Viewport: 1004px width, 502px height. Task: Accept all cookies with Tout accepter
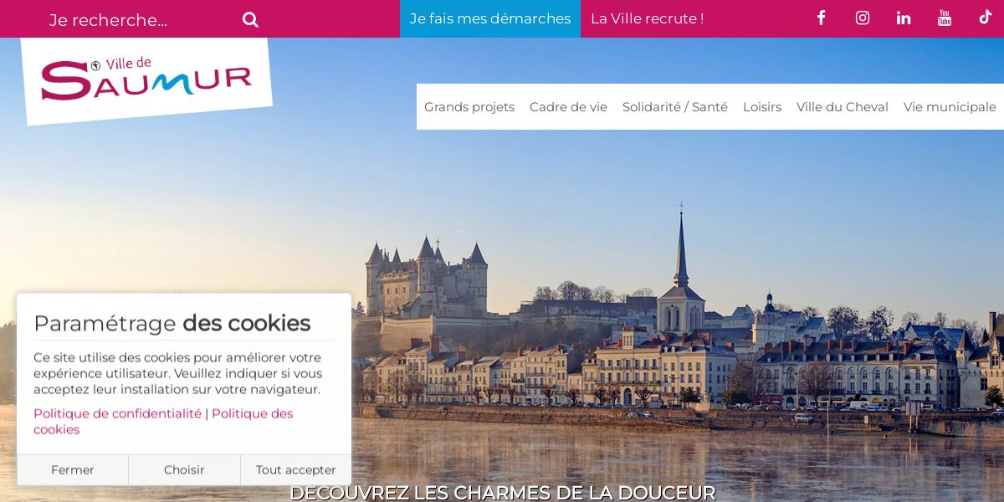pos(296,470)
